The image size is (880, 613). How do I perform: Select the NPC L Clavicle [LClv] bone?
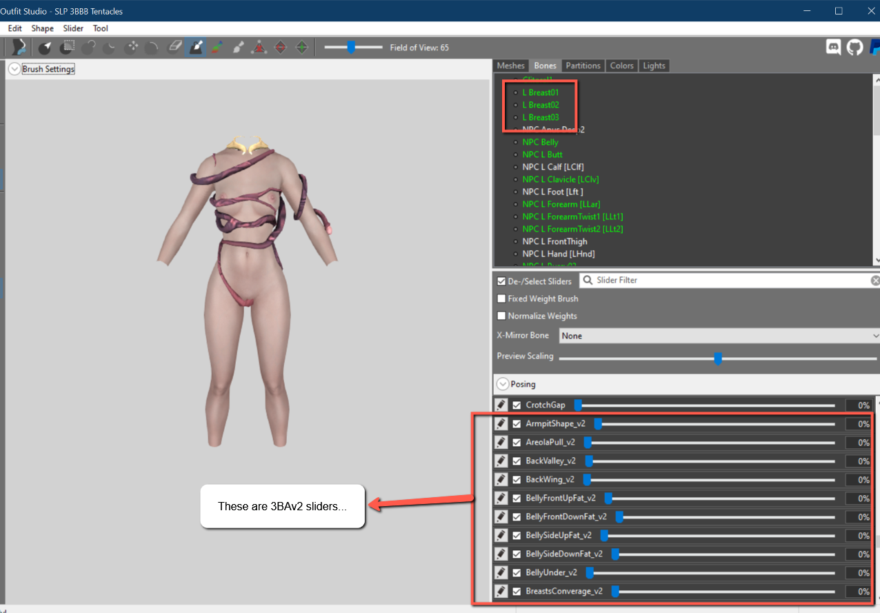(561, 179)
